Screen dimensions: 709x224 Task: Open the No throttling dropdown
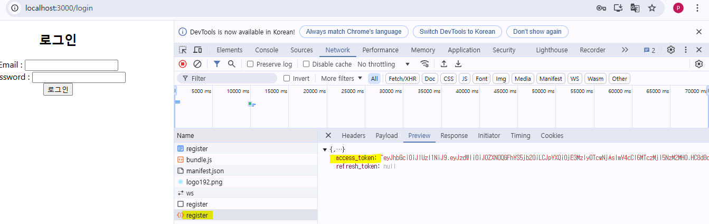click(384, 64)
